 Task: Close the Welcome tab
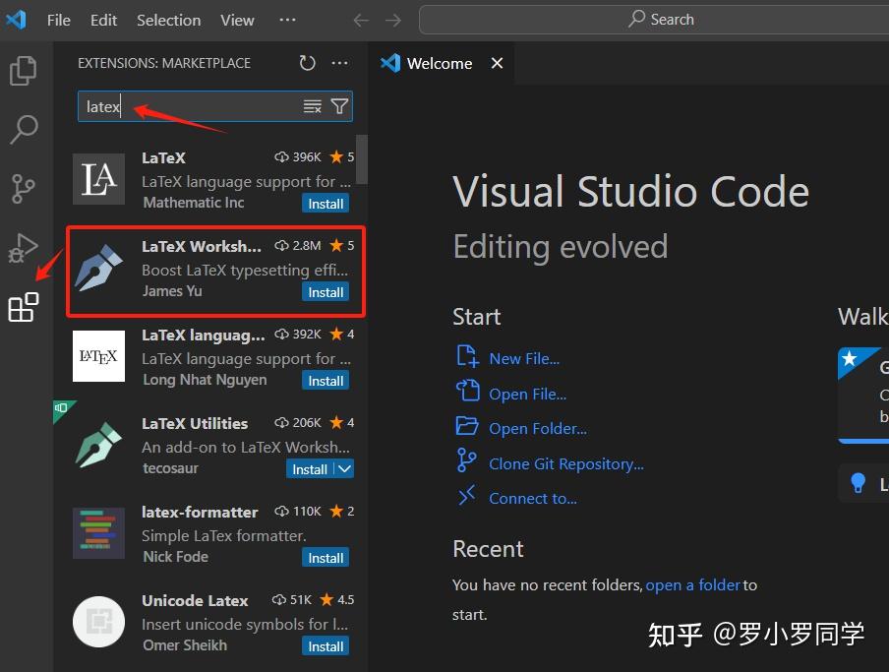pyautogui.click(x=497, y=63)
